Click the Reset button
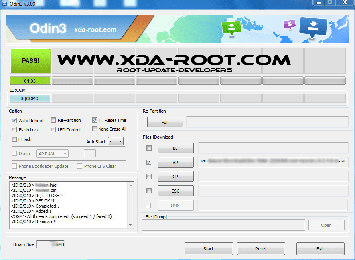The width and height of the screenshot is (355, 260). [x=261, y=249]
